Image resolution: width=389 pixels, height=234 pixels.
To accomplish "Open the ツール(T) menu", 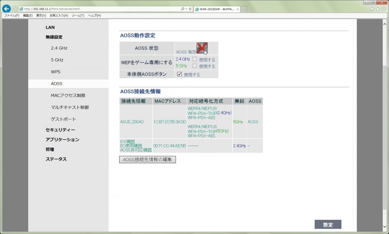I will [x=78, y=16].
